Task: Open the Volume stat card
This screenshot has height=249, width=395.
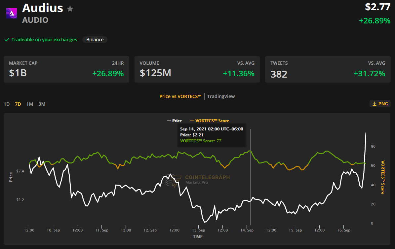Action: coord(197,69)
